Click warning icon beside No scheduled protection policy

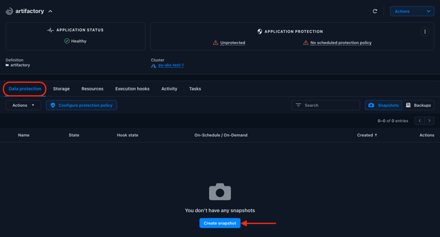pos(306,42)
